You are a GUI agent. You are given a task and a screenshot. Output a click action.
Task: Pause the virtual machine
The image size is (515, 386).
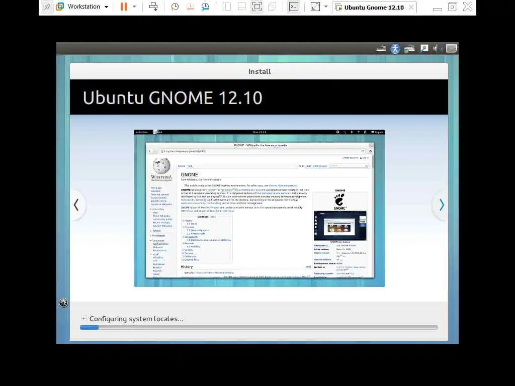[x=124, y=7]
